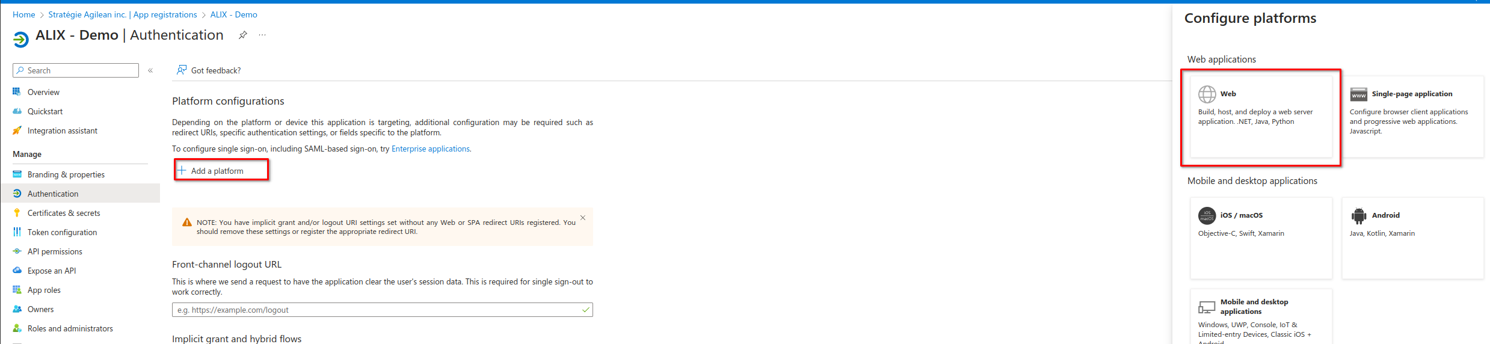
Task: Select the Web platform globe icon
Action: [x=1207, y=94]
